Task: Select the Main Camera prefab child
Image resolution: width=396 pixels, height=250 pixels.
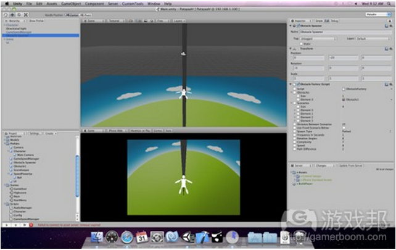Action: coord(25,155)
